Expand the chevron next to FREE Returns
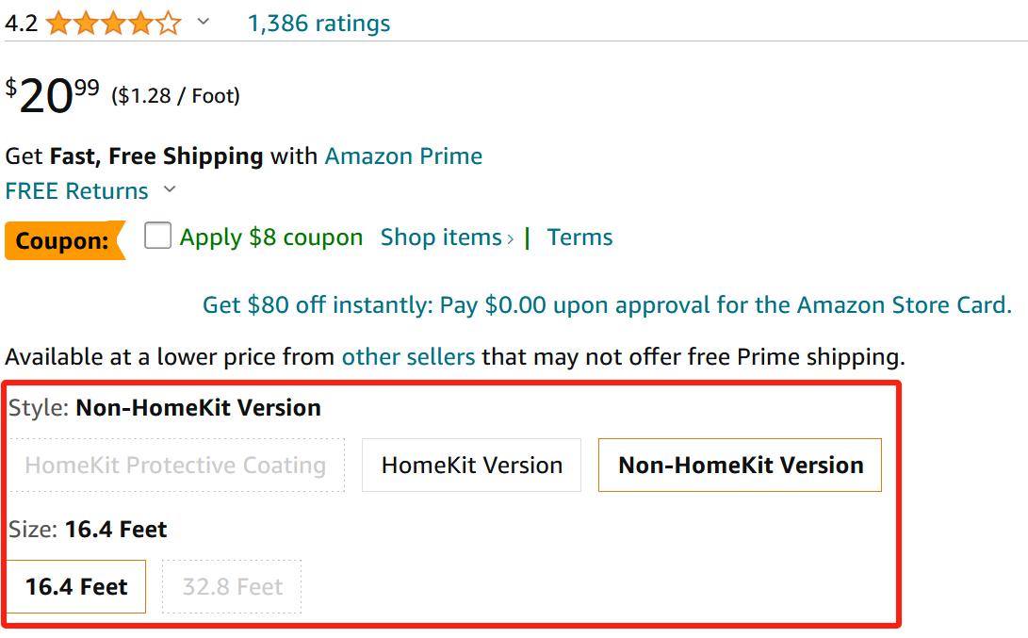Viewport: 1028px width, 638px height. click(170, 189)
